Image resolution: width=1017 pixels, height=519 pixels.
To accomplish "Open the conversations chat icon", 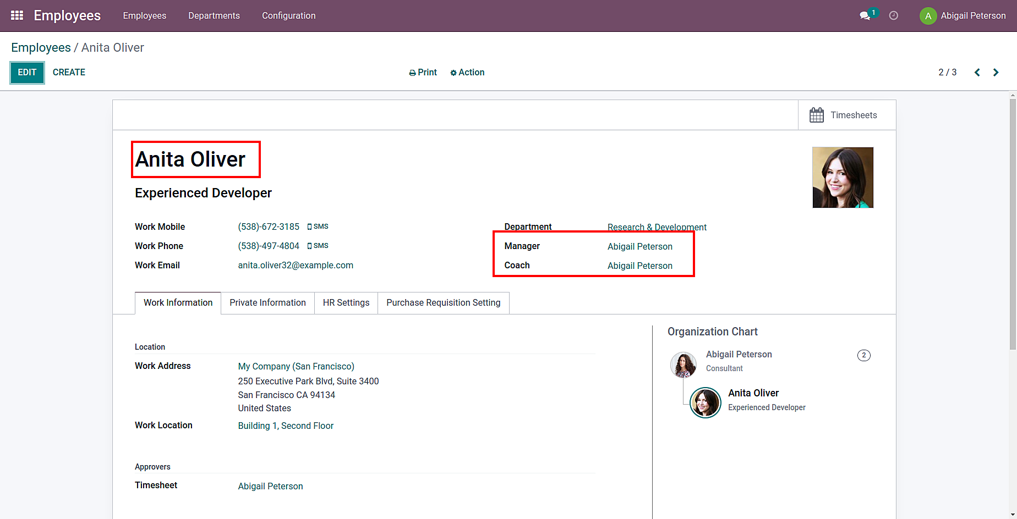I will (865, 15).
